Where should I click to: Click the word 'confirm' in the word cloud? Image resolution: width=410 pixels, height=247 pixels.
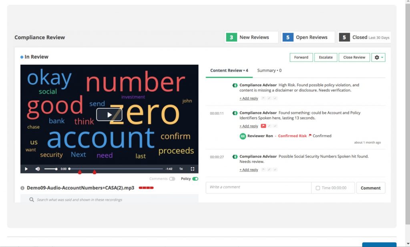pyautogui.click(x=175, y=136)
